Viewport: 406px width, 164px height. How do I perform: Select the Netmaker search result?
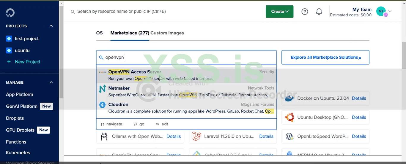[x=186, y=91]
